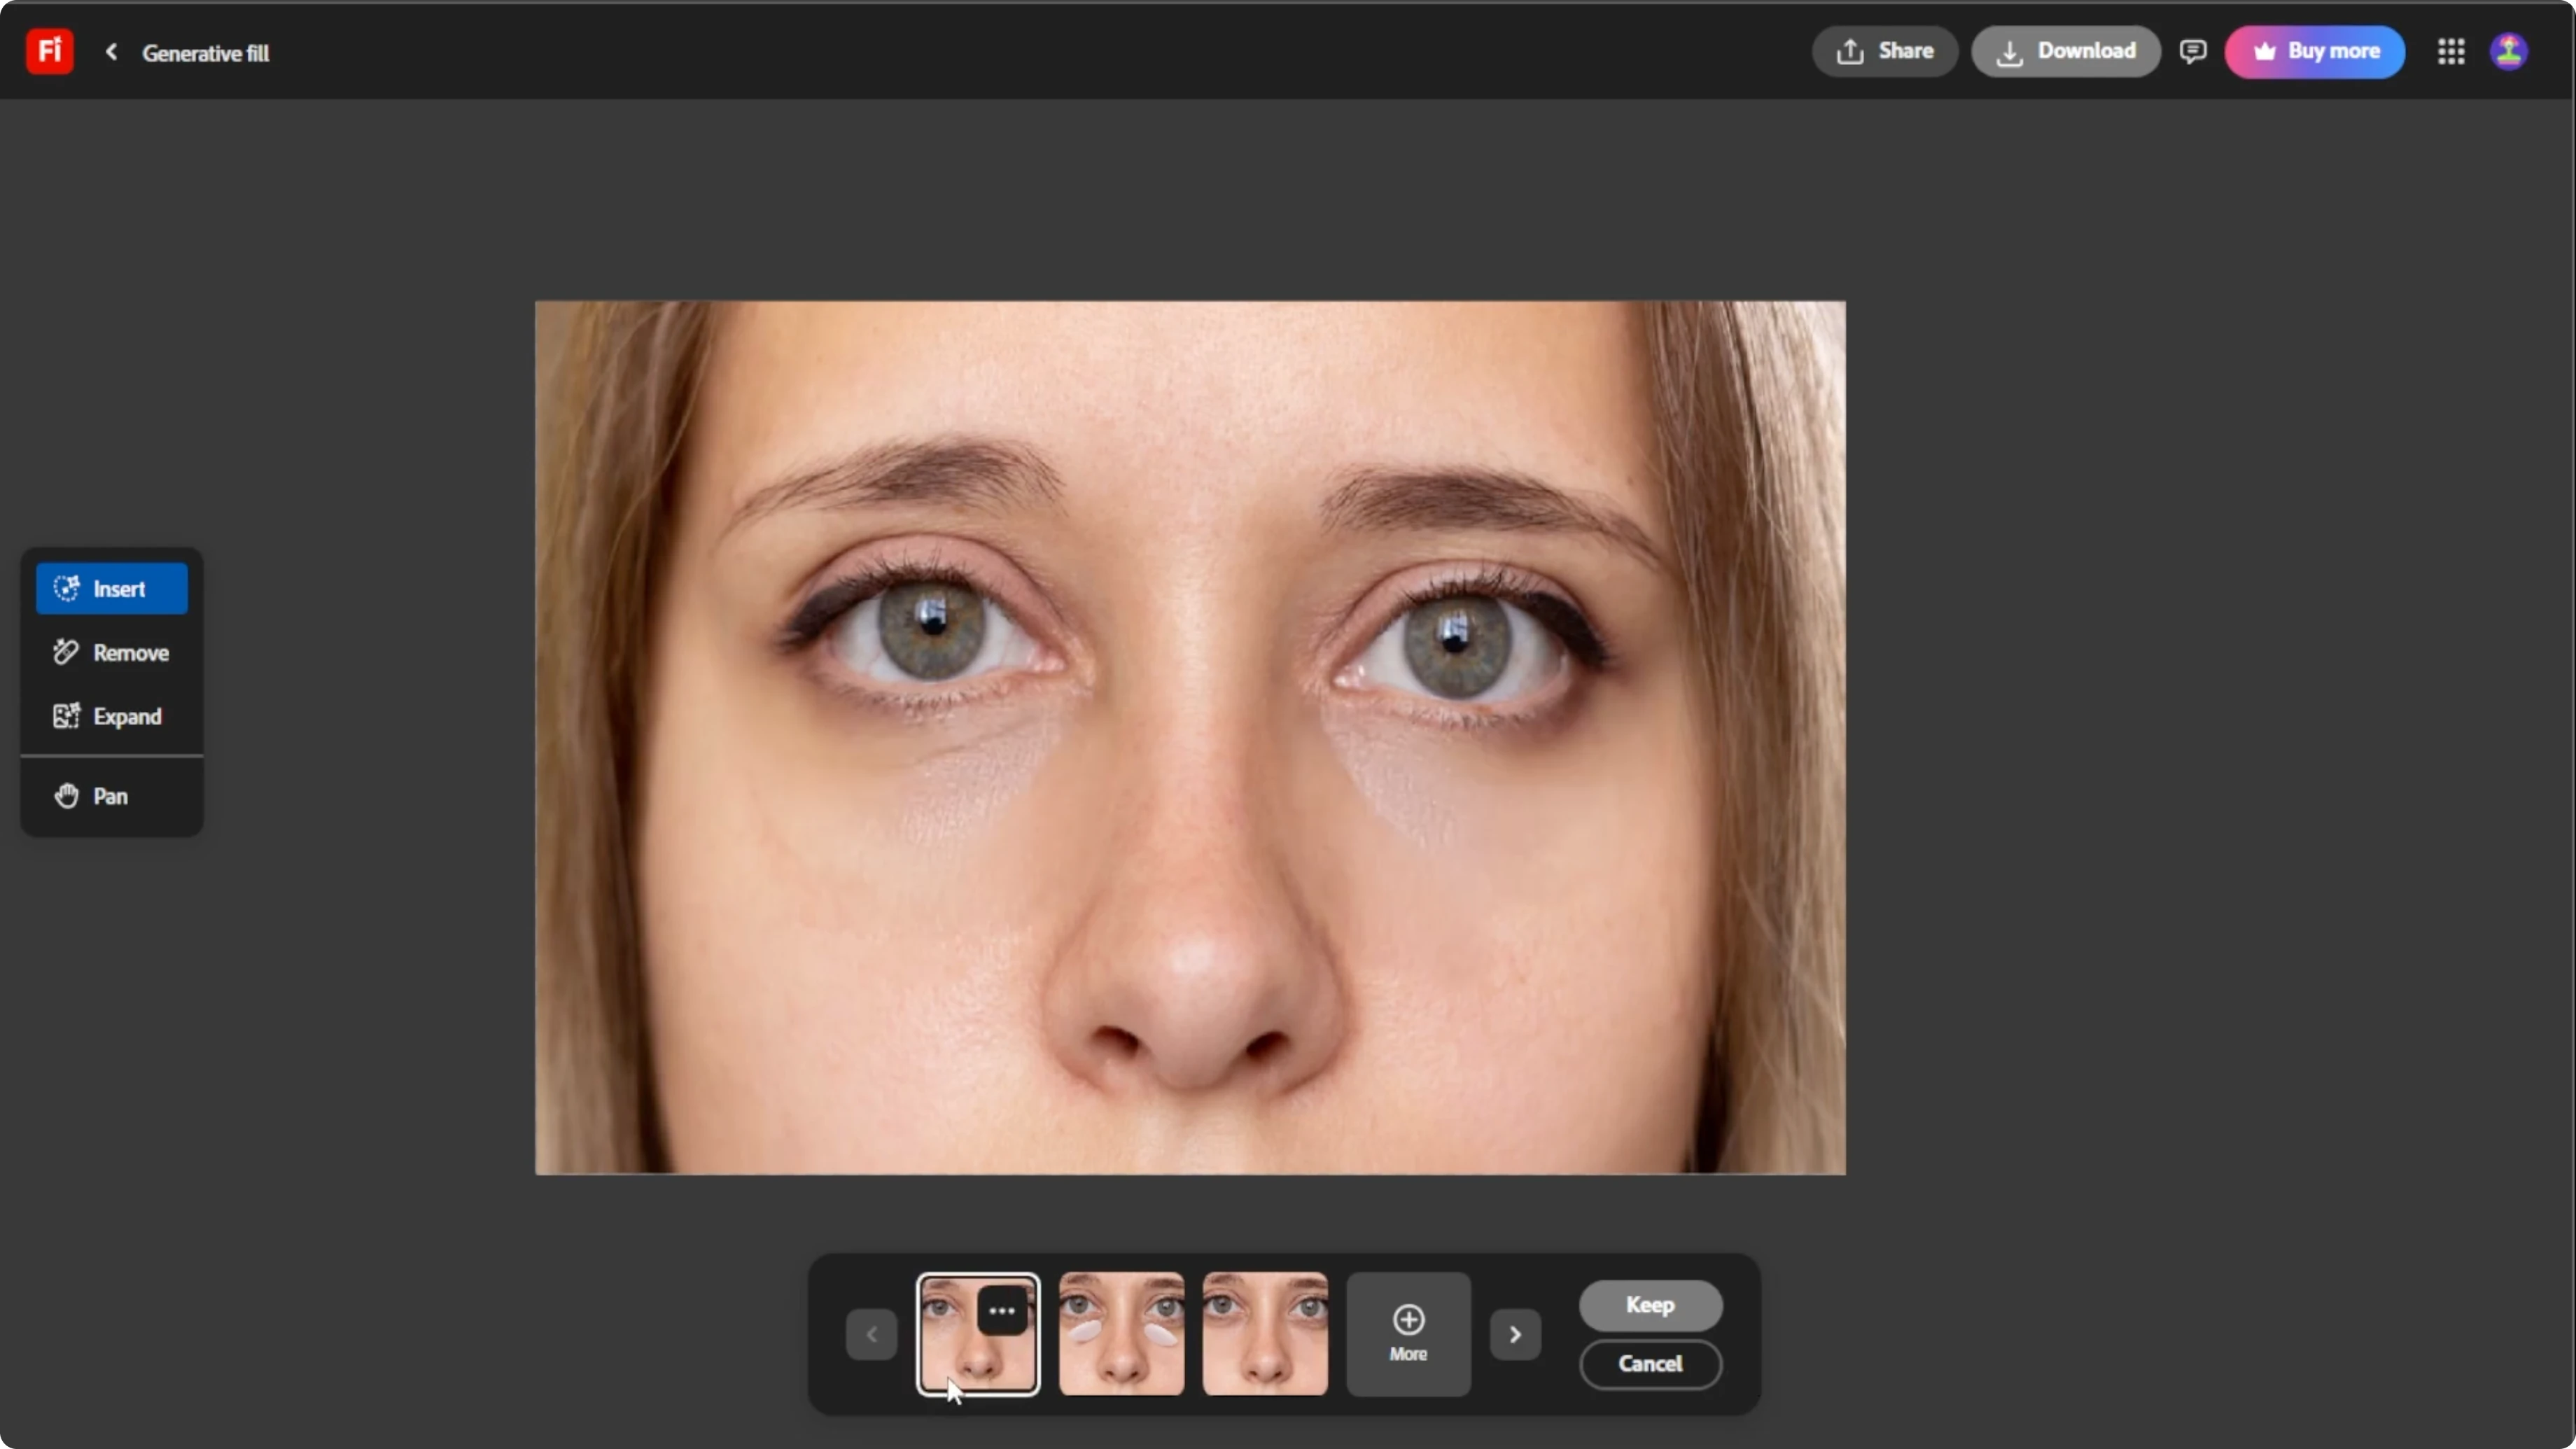
Task: Open the user profile avatar
Action: click(x=2508, y=51)
